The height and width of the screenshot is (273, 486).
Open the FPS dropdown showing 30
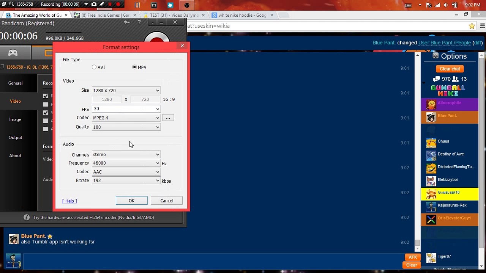pyautogui.click(x=126, y=109)
